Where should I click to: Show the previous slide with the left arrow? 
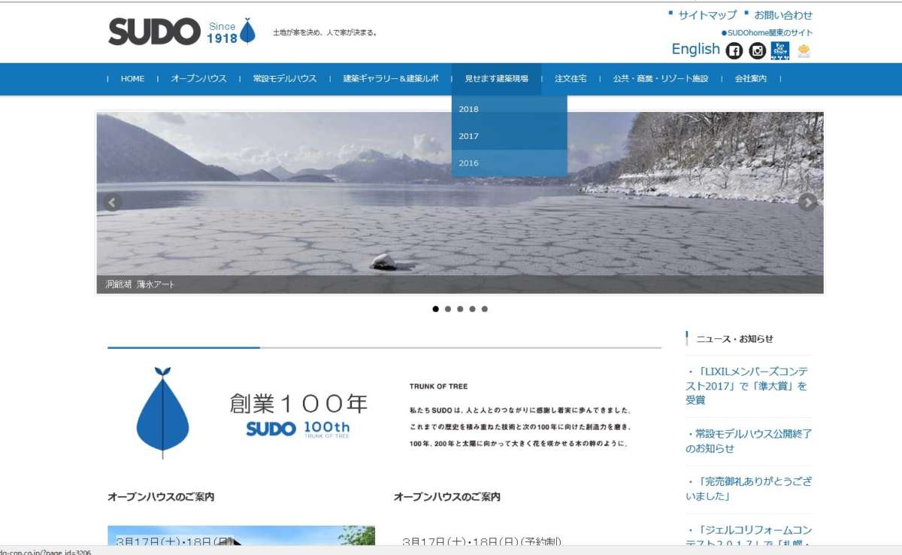111,202
